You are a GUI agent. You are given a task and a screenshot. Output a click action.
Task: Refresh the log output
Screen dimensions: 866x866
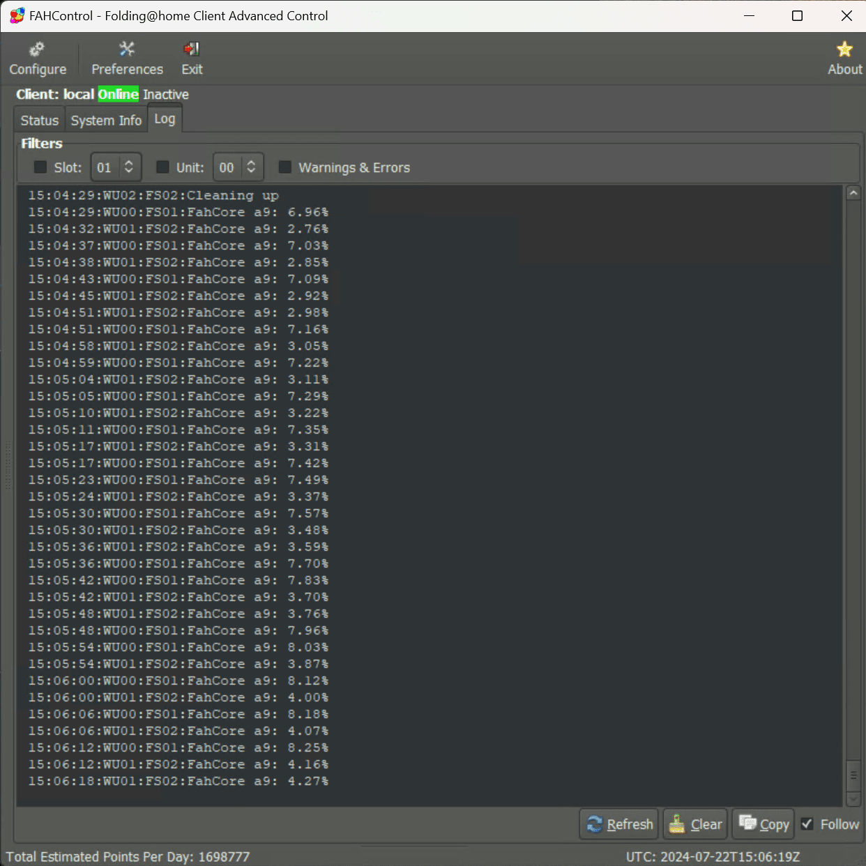(x=619, y=824)
